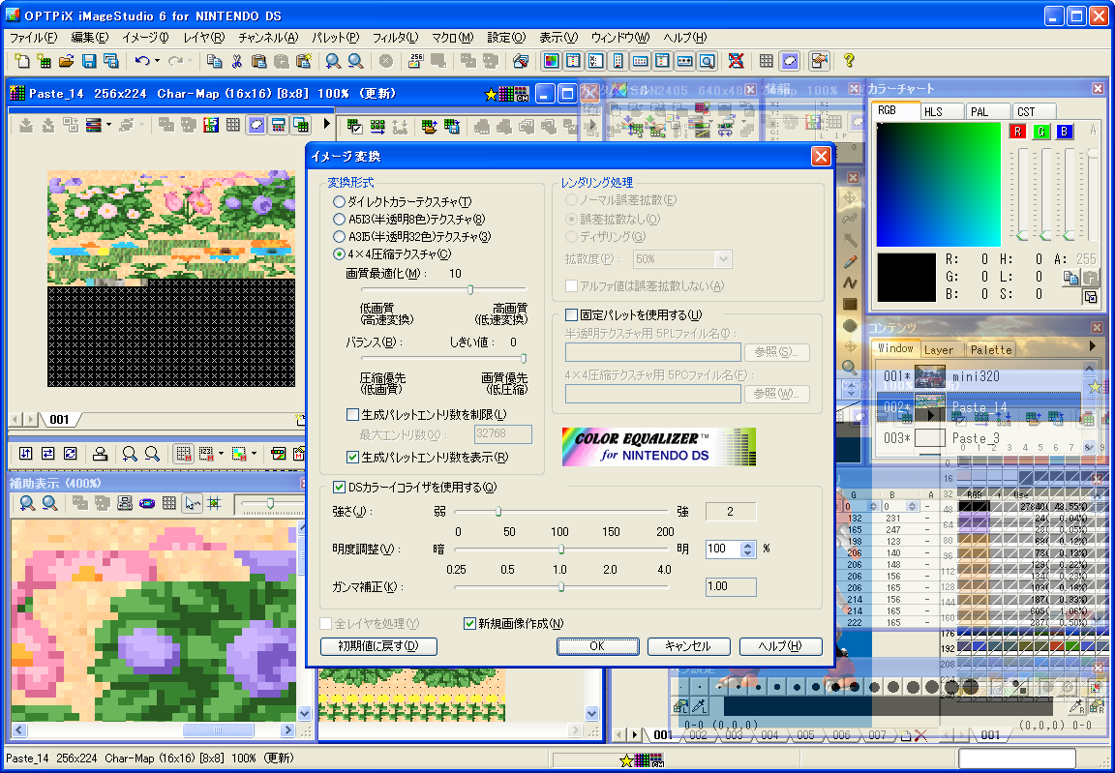Click the New file icon in main toolbar
The image size is (1115, 773).
coord(22,61)
